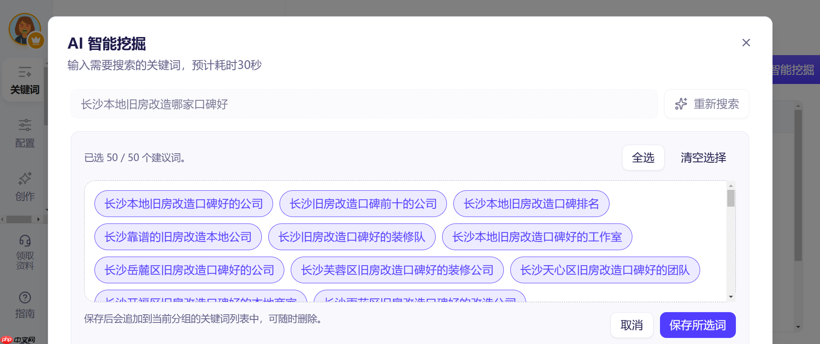Viewport: 820px width, 344px height.
Task: Deselect keyword 长沙芙蓉区旧房改造口碑好的装修公司
Action: point(397,270)
